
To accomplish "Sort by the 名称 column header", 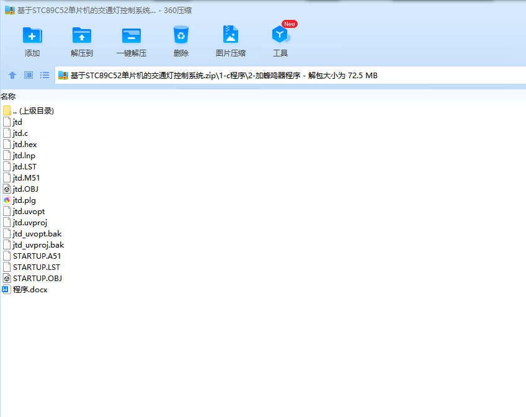I will [8, 97].
